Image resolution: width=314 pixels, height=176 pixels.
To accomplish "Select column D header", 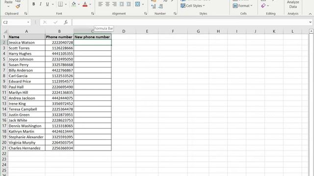I will click(124, 31).
